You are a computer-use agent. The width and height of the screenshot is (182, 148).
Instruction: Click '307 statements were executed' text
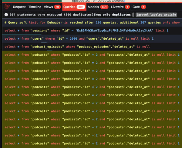(35, 15)
